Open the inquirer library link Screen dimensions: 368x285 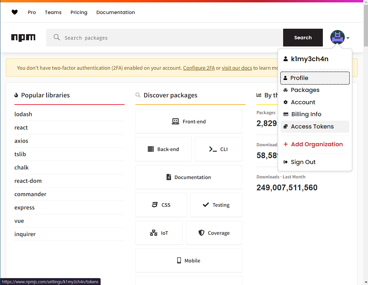(25, 234)
